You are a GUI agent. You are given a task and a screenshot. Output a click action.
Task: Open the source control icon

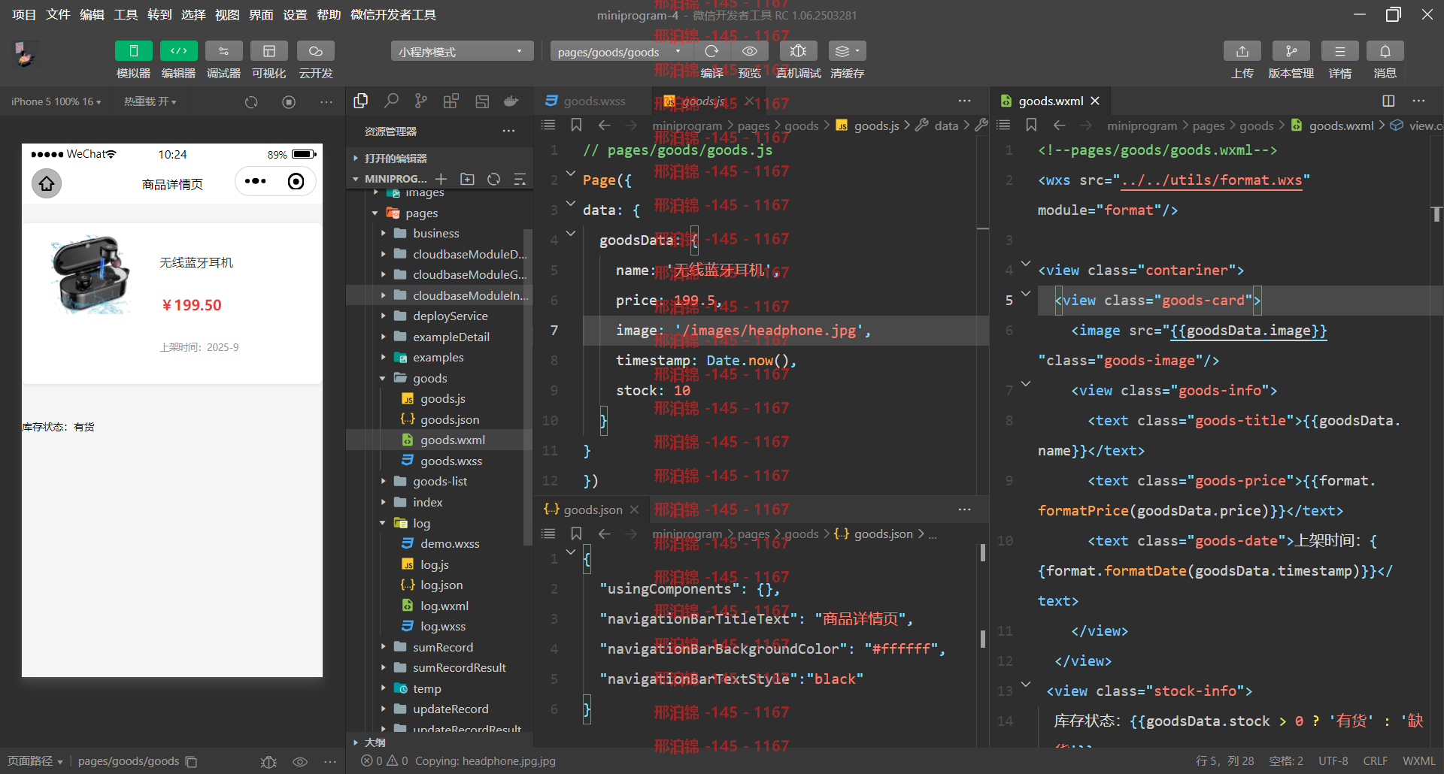click(x=421, y=101)
